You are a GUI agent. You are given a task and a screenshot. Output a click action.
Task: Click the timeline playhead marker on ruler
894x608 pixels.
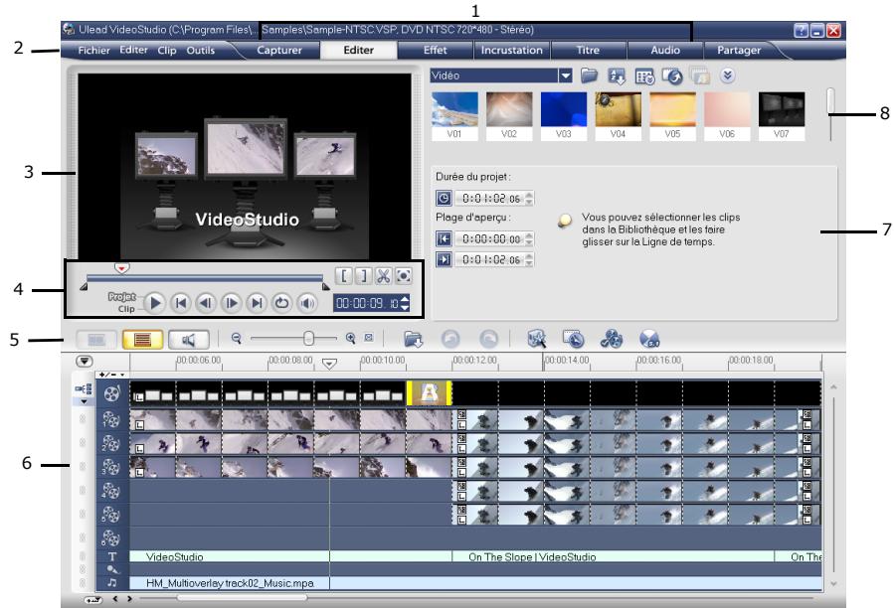click(x=329, y=364)
